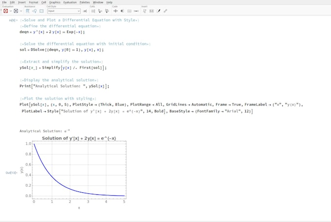Expand the Evaluate button dropdown arrow
This screenshot has width=331, height=222.
(x=11, y=11)
